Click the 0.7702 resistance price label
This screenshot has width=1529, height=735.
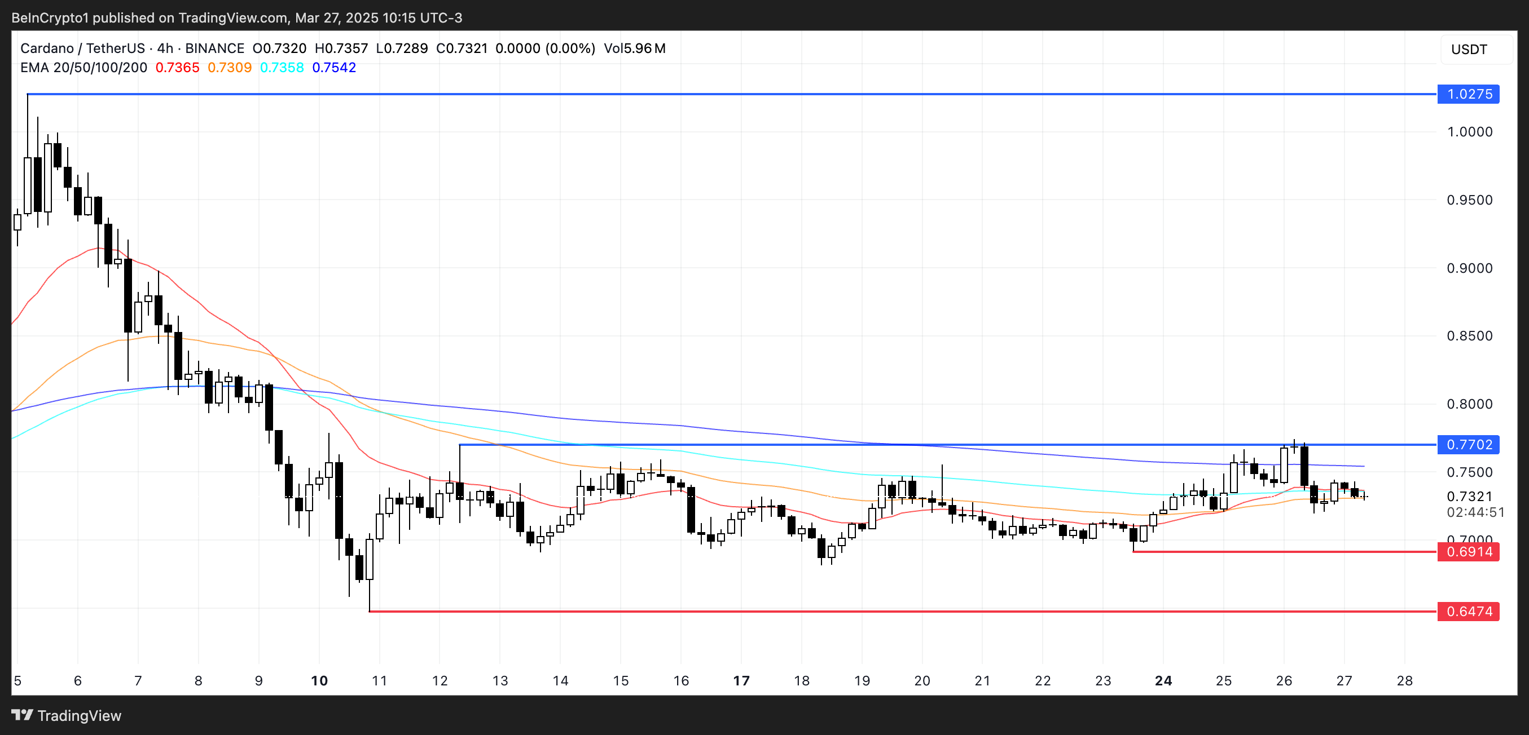click(x=1468, y=445)
